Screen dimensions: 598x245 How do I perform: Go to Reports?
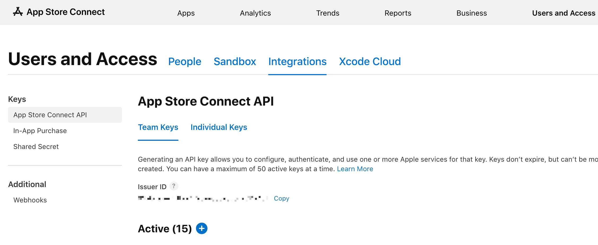(398, 13)
